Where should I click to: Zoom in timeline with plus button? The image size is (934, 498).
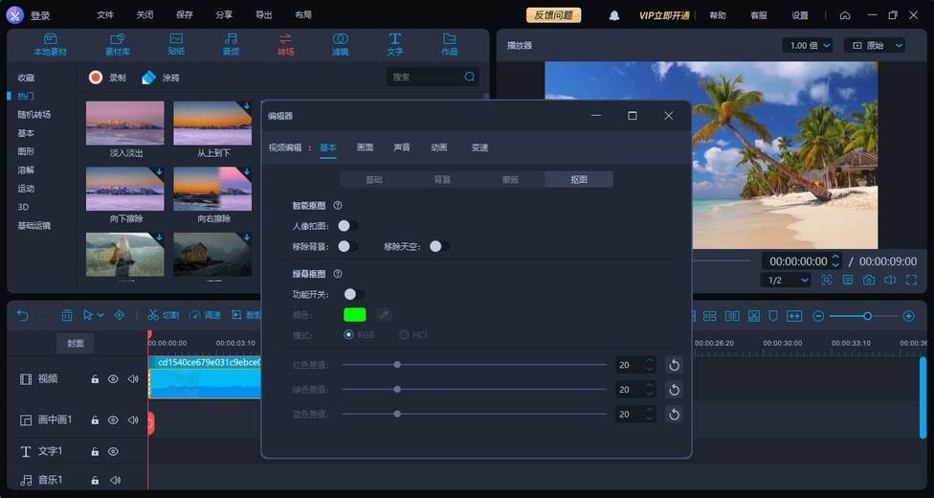[908, 316]
